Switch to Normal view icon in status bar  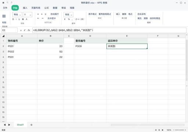pos(156,130)
